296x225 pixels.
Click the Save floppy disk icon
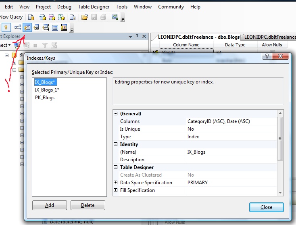[94, 17]
